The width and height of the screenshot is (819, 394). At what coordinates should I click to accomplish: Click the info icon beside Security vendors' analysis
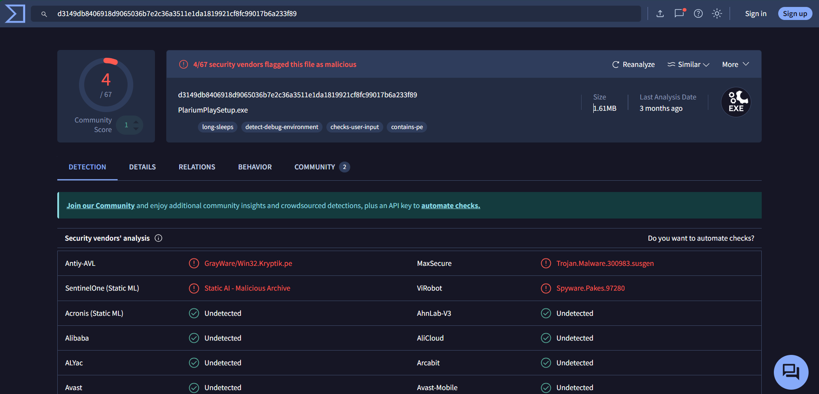coord(158,238)
